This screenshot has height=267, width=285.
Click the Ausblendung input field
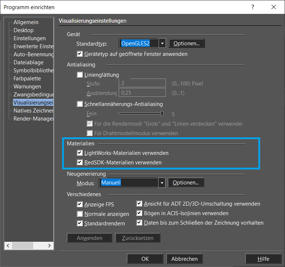142,93
